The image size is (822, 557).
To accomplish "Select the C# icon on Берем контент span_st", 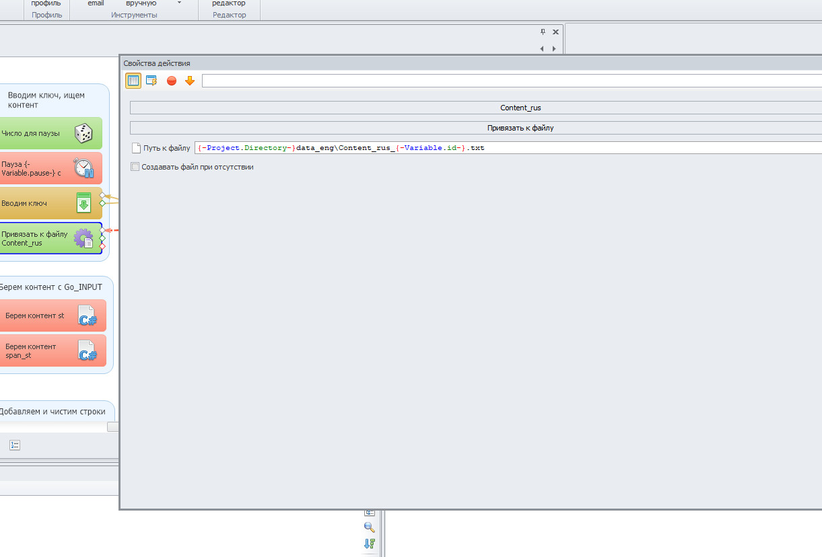I will (x=87, y=351).
